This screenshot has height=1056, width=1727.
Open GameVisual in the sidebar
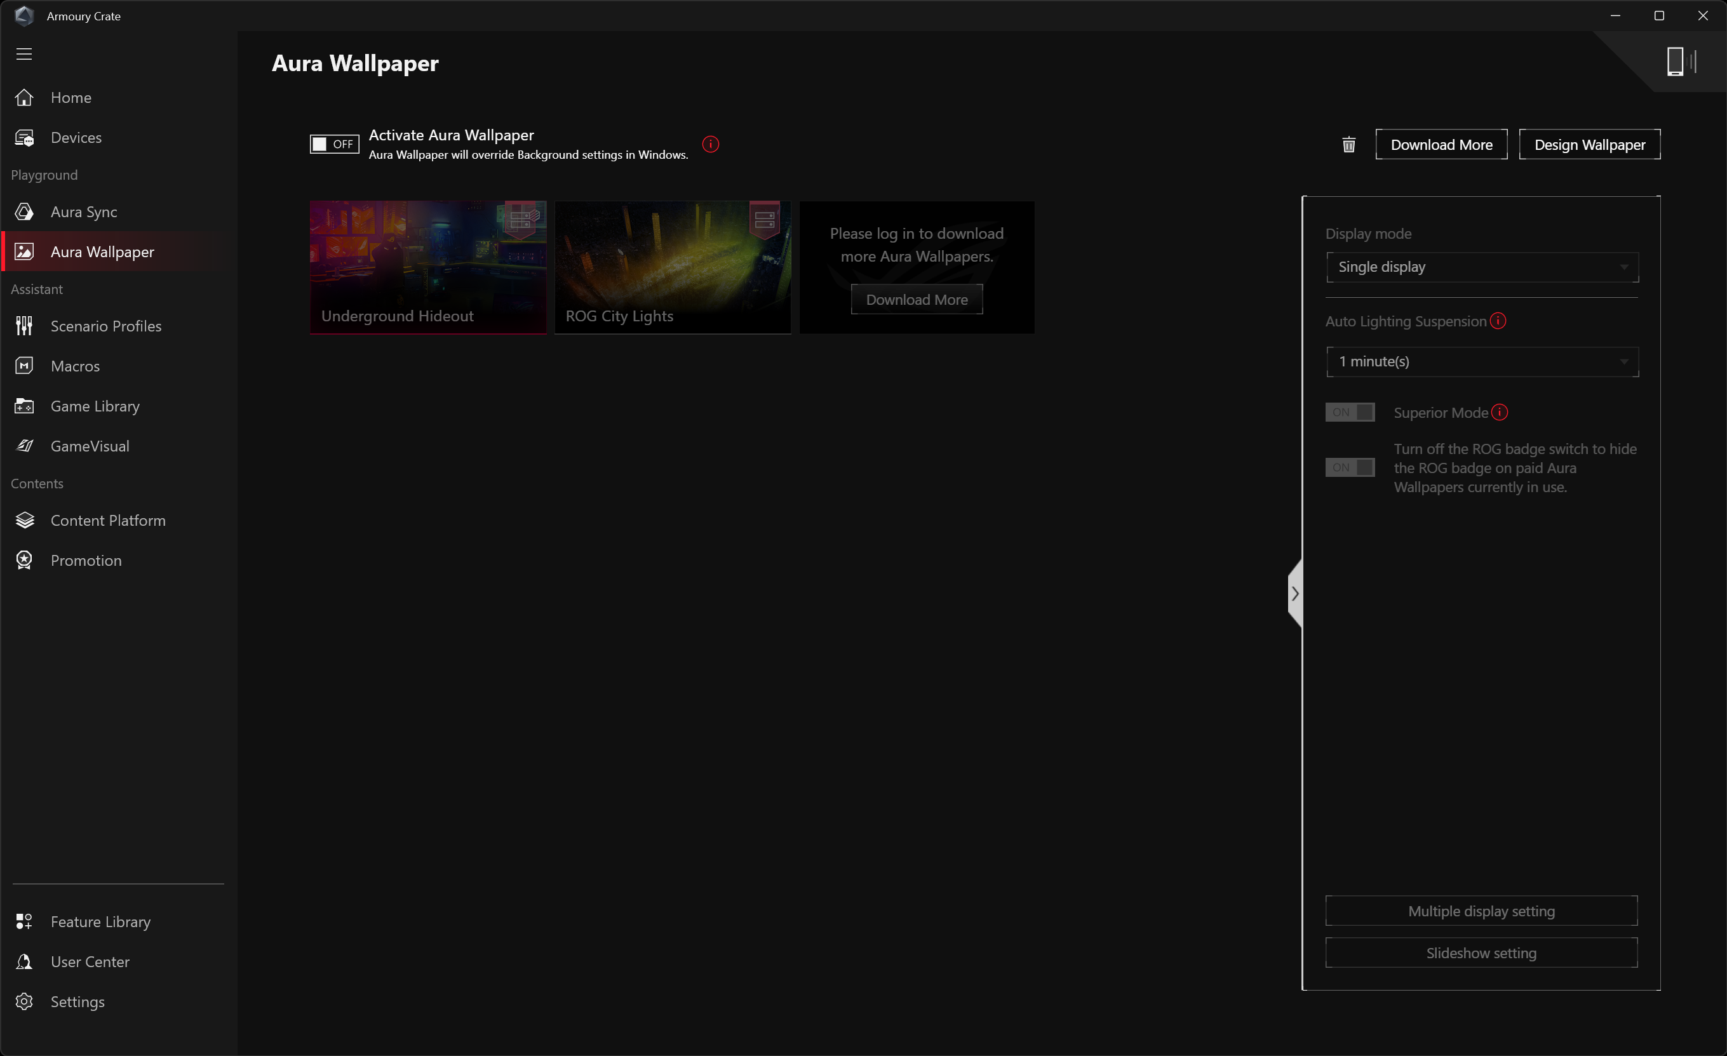click(90, 446)
